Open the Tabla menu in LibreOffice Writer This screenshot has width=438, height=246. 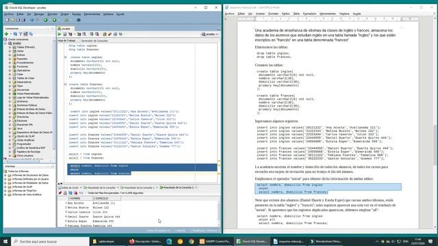tap(296, 14)
